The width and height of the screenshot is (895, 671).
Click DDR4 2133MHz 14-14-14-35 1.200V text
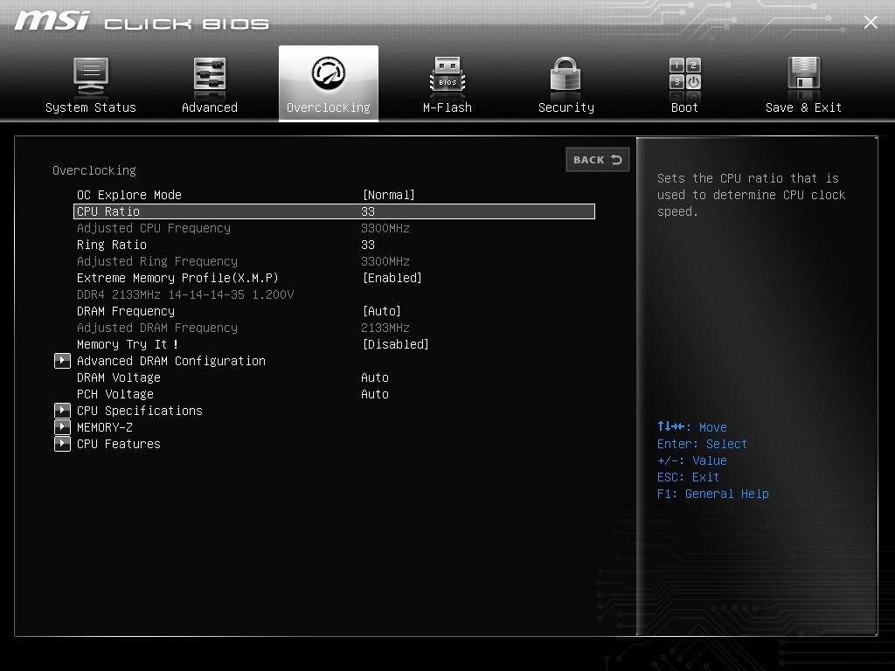[x=185, y=294]
